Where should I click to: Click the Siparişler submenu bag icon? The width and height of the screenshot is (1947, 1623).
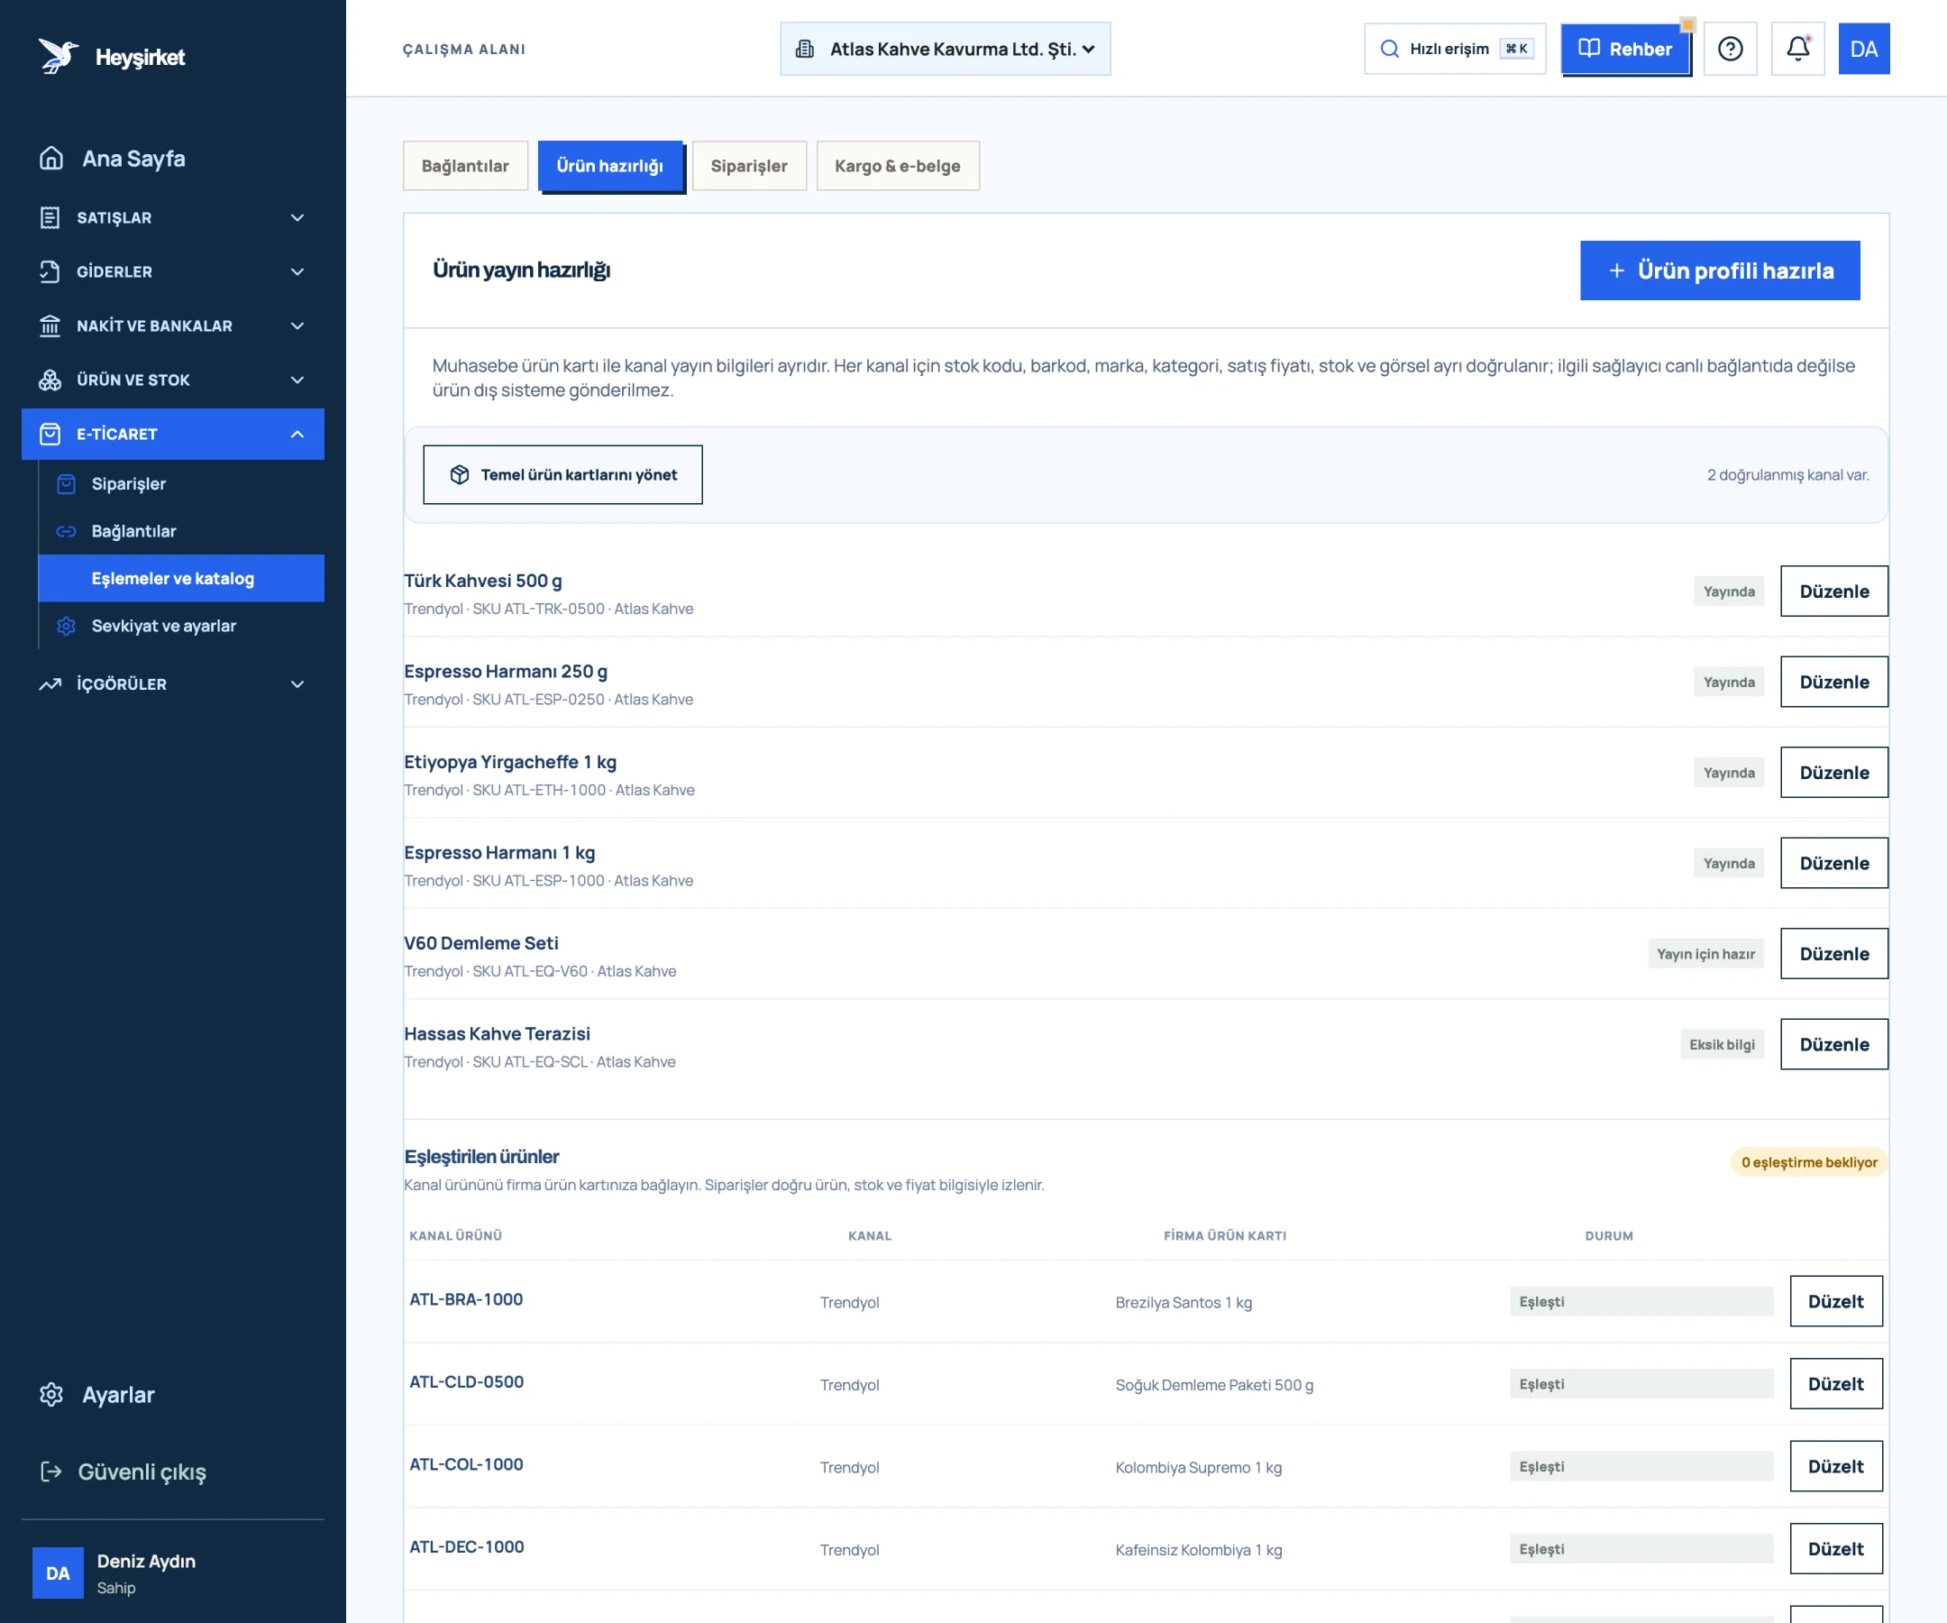click(66, 484)
